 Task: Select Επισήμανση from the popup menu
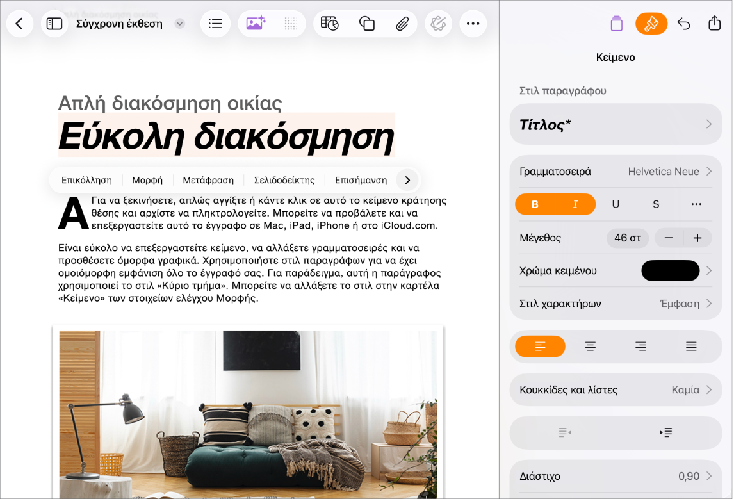click(x=361, y=180)
